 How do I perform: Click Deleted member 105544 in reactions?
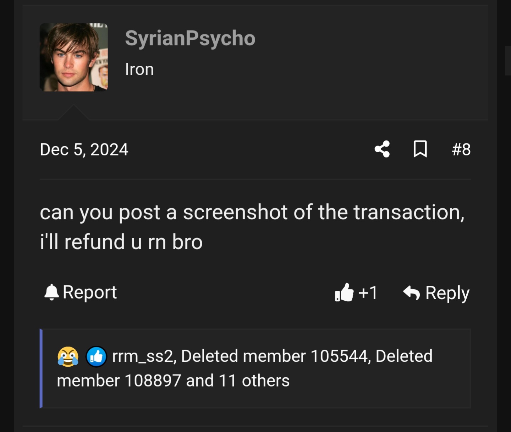click(x=274, y=356)
